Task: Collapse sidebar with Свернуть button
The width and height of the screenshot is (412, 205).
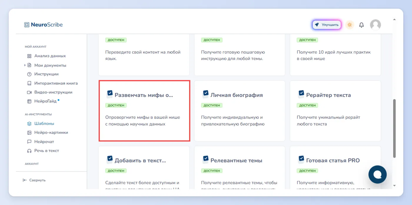Action: tap(34, 180)
